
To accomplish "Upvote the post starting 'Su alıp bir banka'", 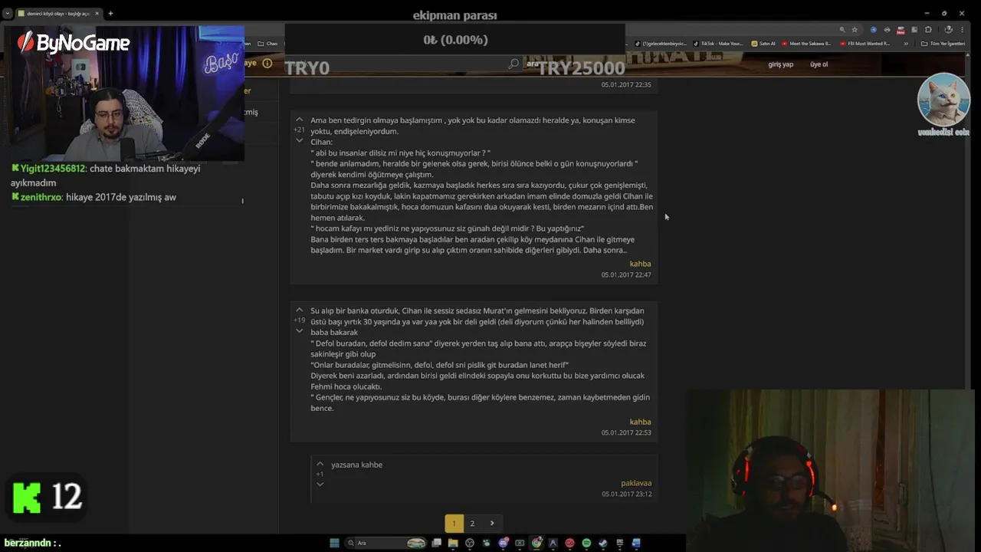I will [x=299, y=310].
